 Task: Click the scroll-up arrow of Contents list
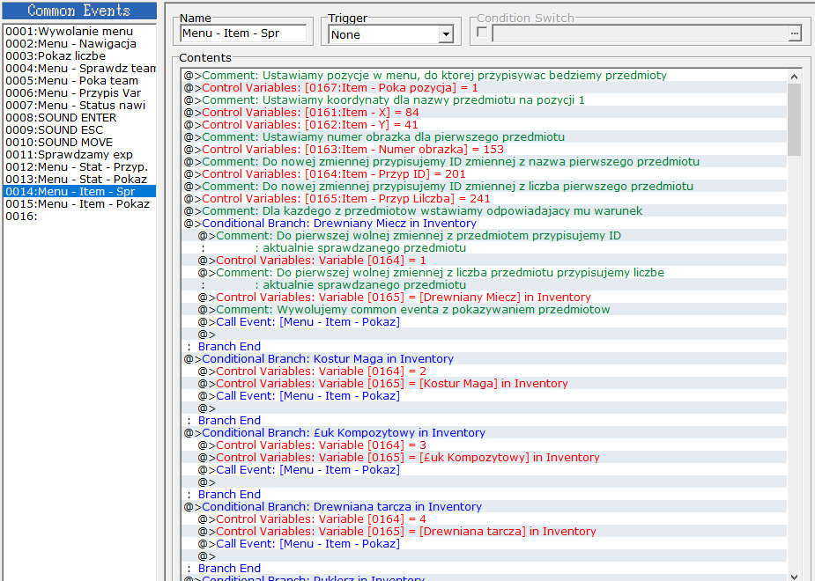coord(794,77)
